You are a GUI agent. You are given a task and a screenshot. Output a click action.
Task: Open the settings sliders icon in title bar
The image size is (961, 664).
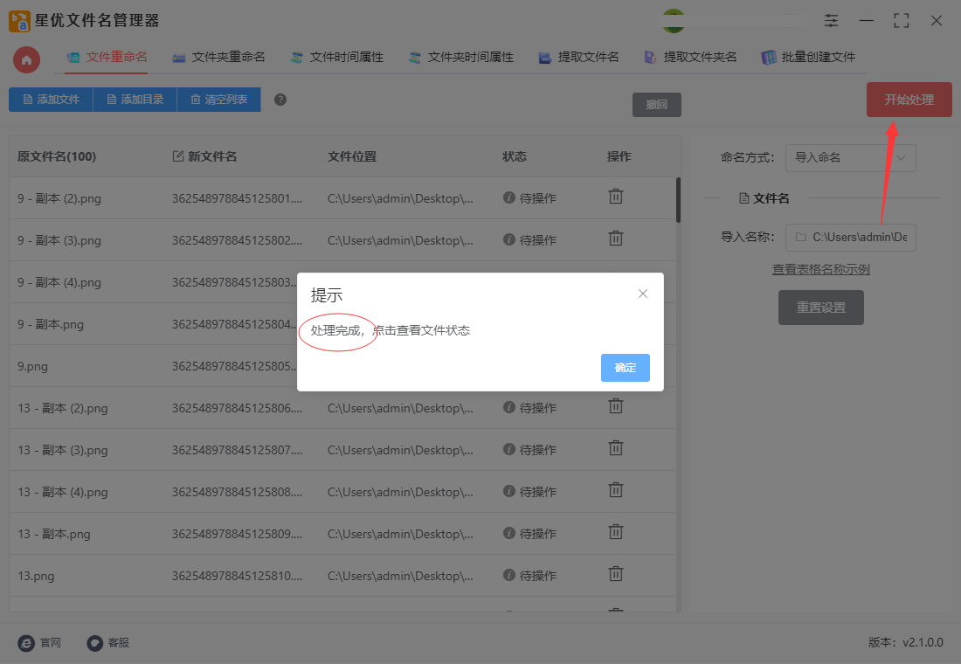[831, 21]
